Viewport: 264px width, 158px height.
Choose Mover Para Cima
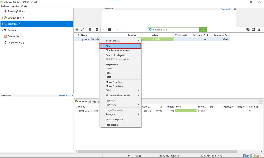(x=120, y=82)
